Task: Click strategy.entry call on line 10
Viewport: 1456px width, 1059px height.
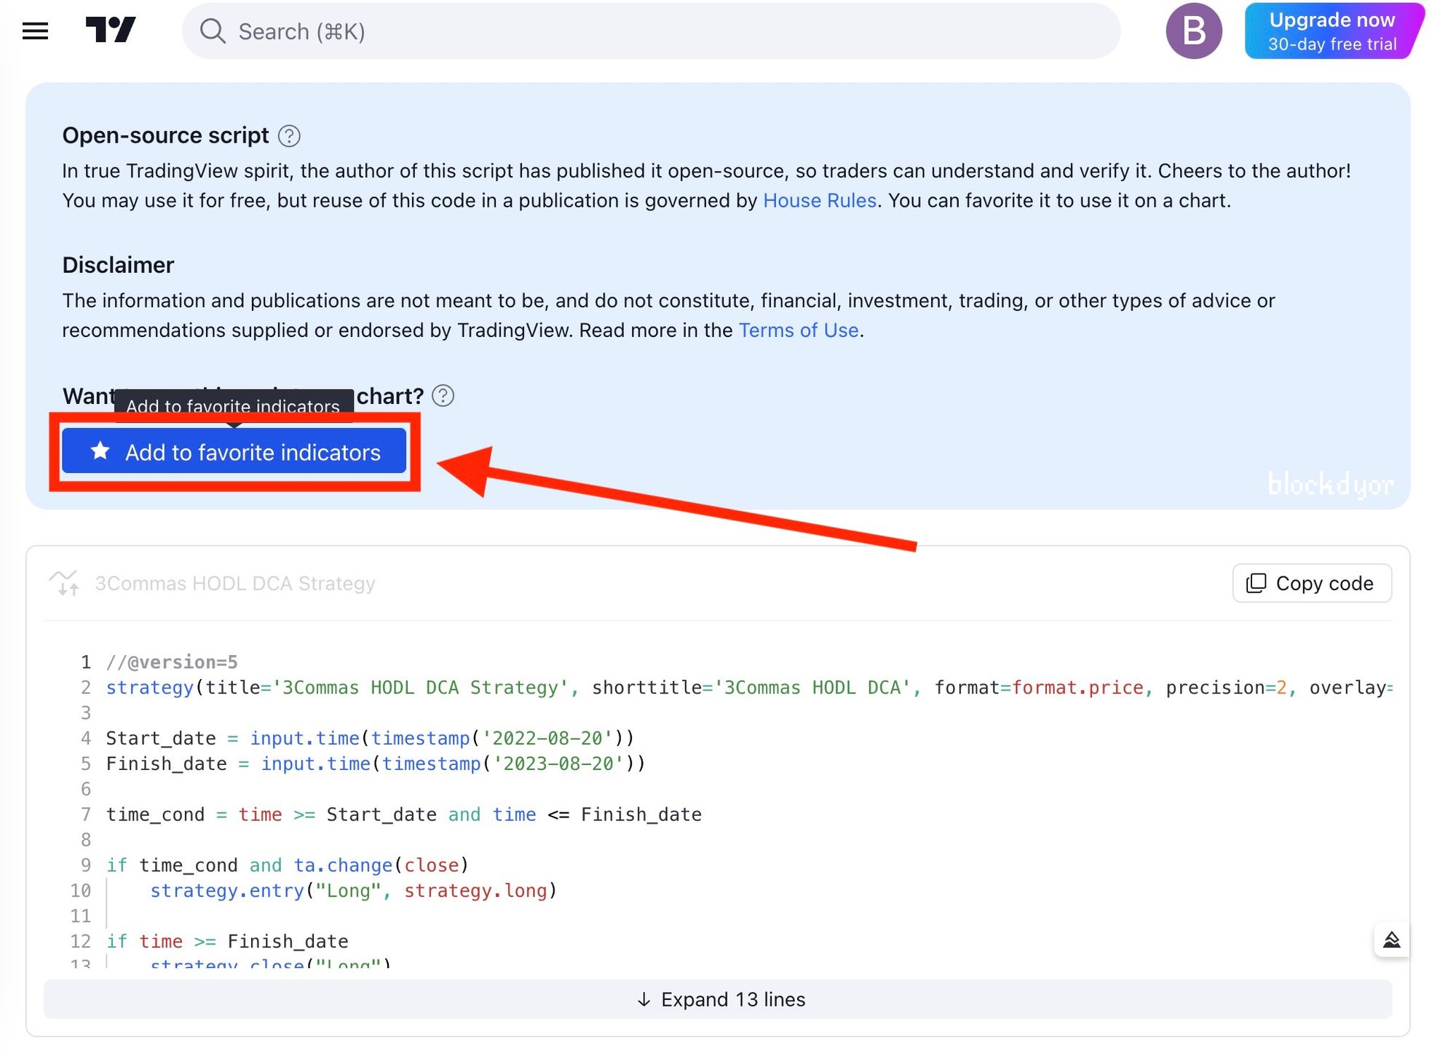Action: tap(353, 891)
